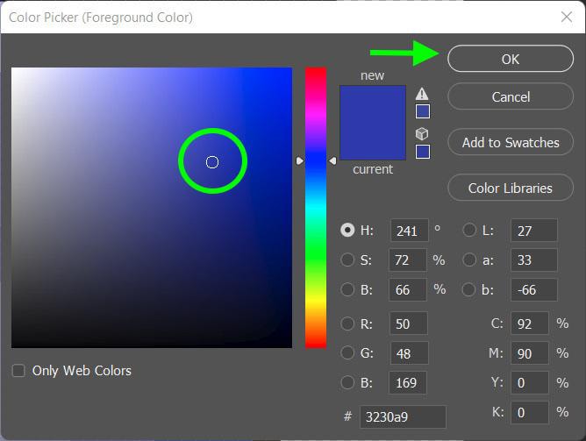Select the Lab a radio button

point(469,260)
